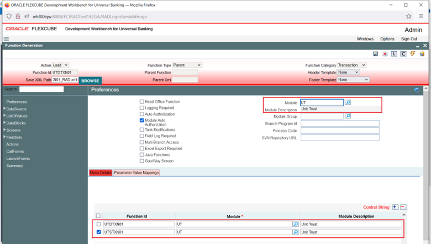Image resolution: width=431 pixels, height=244 pixels.
Task: Expand the ListOfValues tree node
Action: point(4,116)
